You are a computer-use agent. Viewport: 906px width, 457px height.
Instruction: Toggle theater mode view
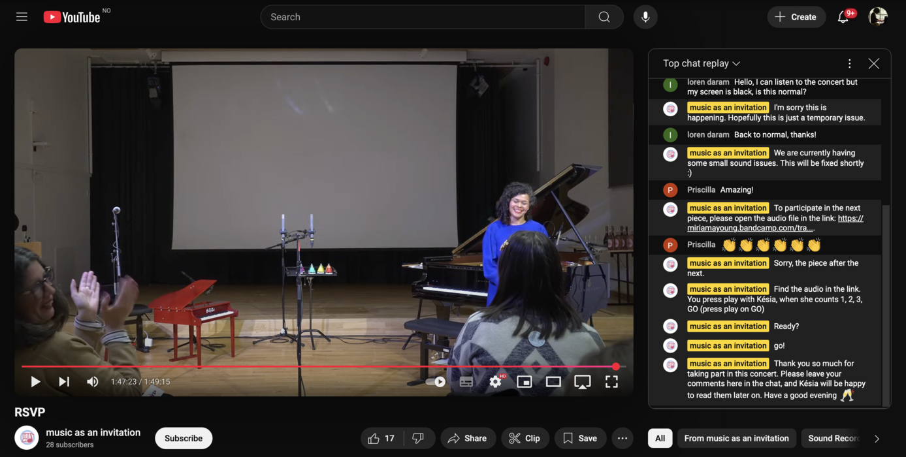click(553, 382)
